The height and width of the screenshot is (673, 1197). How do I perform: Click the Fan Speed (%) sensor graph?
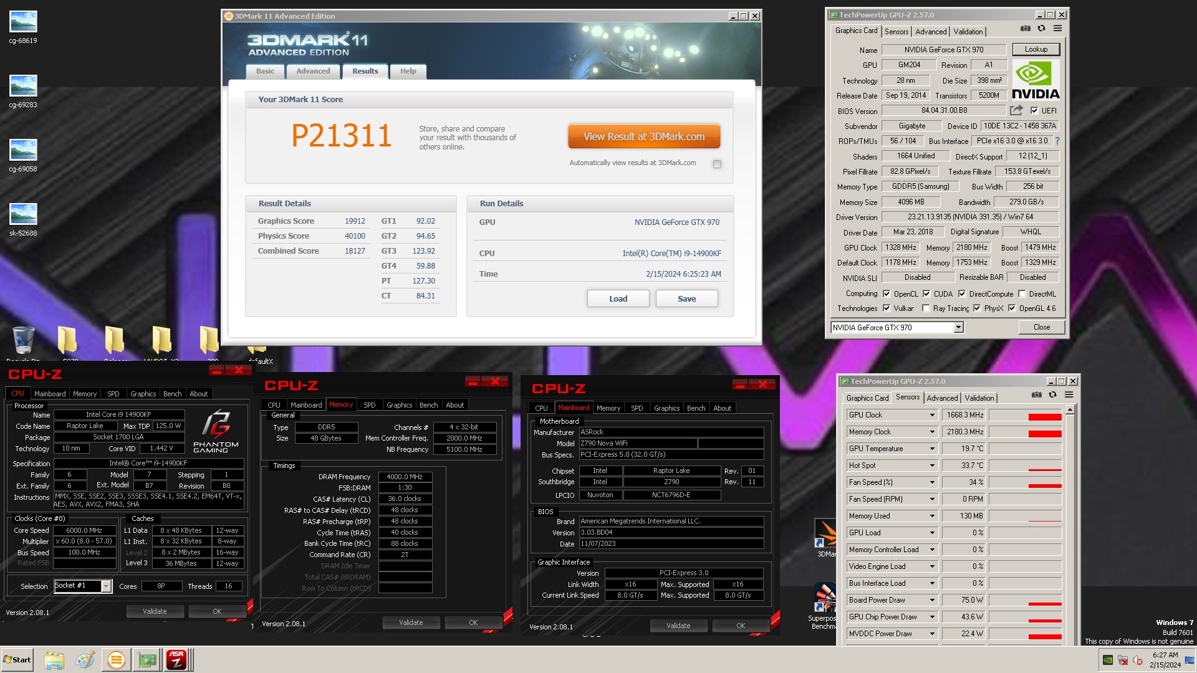(1025, 482)
